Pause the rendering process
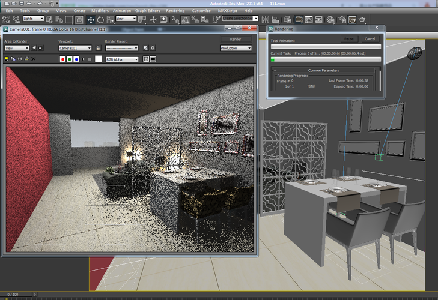This screenshot has height=300, width=438. pyautogui.click(x=348, y=39)
